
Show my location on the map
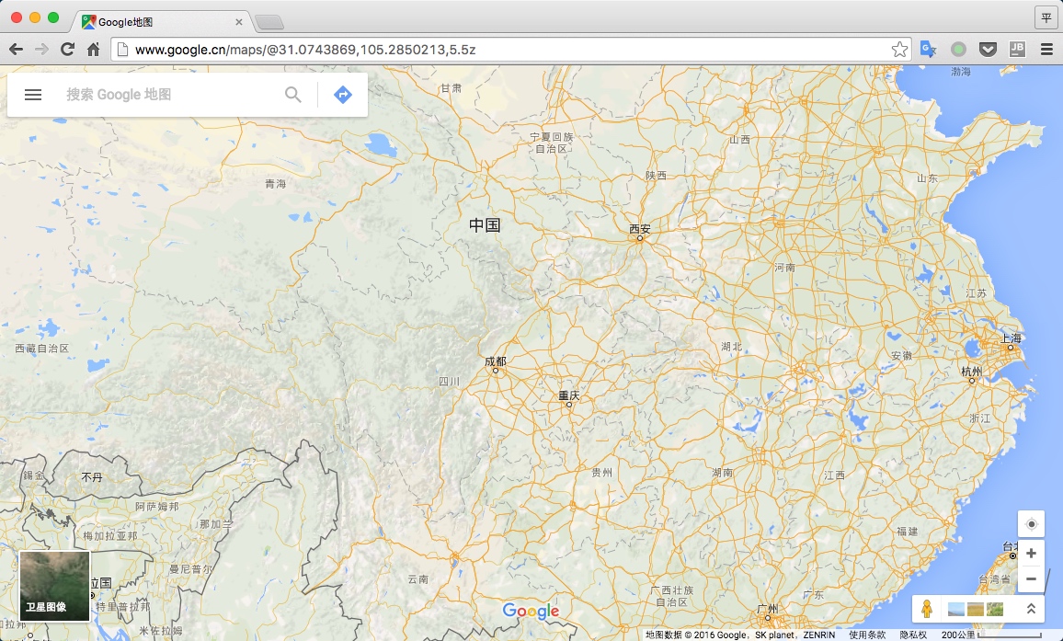click(1031, 524)
